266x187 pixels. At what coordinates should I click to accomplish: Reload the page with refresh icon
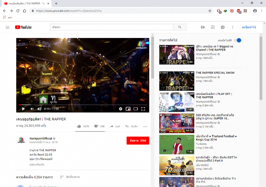coord(18,11)
